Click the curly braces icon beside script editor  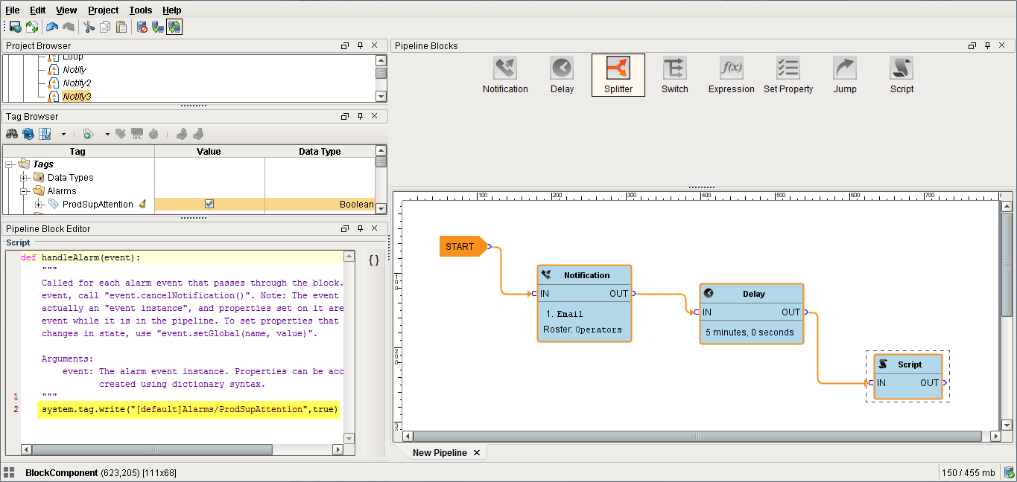(x=374, y=260)
